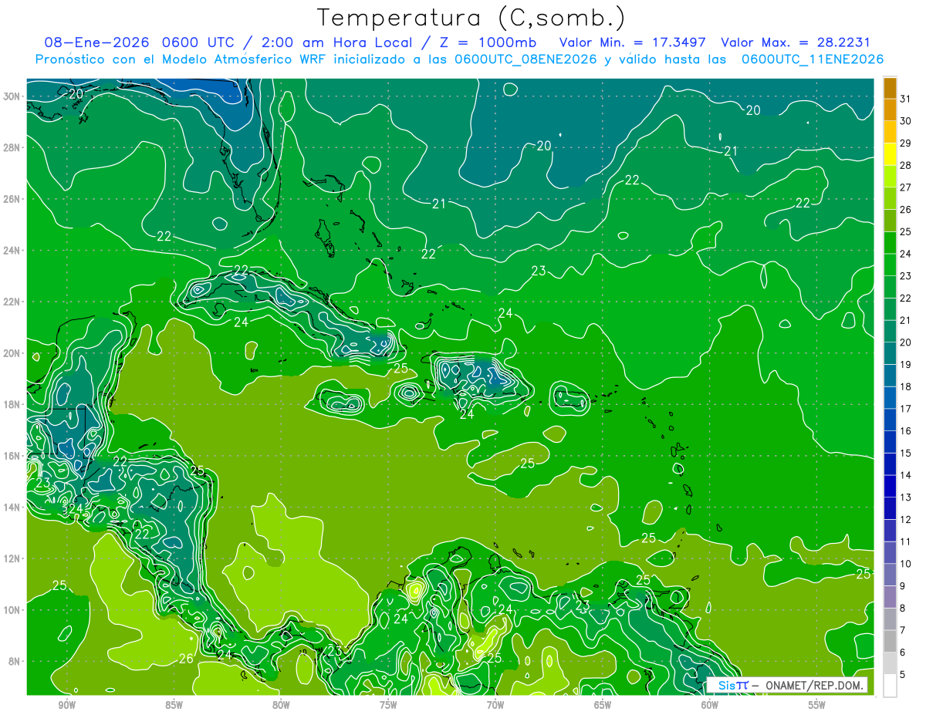Click the '70W' longitude axis label
Image resolution: width=926 pixels, height=715 pixels.
pos(495,706)
